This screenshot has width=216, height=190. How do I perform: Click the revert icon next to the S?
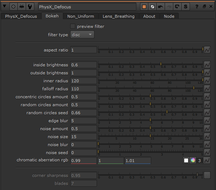pyautogui.click(x=177, y=7)
